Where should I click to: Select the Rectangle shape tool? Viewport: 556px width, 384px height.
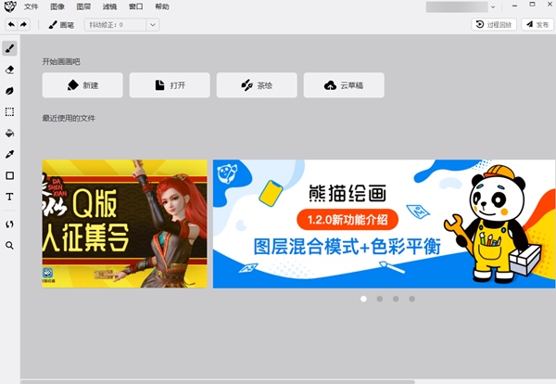coord(9,175)
